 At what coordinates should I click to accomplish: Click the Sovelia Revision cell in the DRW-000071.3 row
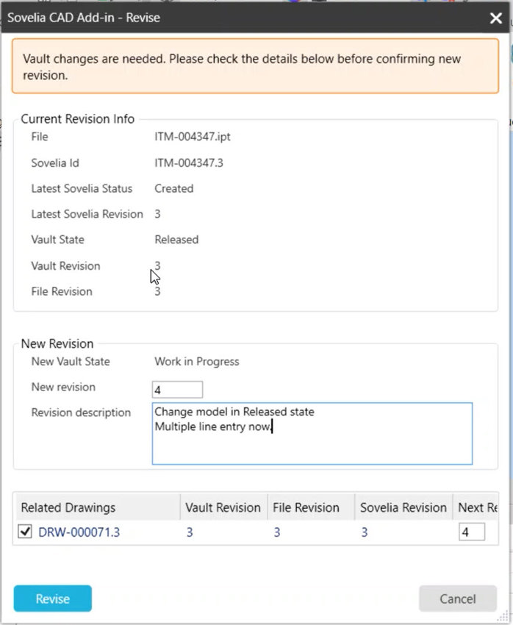[x=365, y=532]
